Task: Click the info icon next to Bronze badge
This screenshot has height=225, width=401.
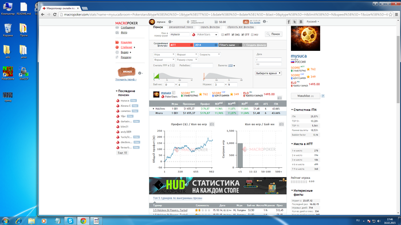Action: (x=140, y=73)
